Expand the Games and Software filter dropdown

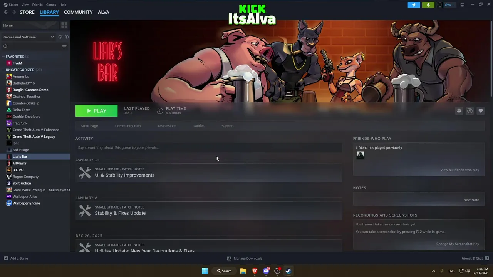[x=29, y=37]
